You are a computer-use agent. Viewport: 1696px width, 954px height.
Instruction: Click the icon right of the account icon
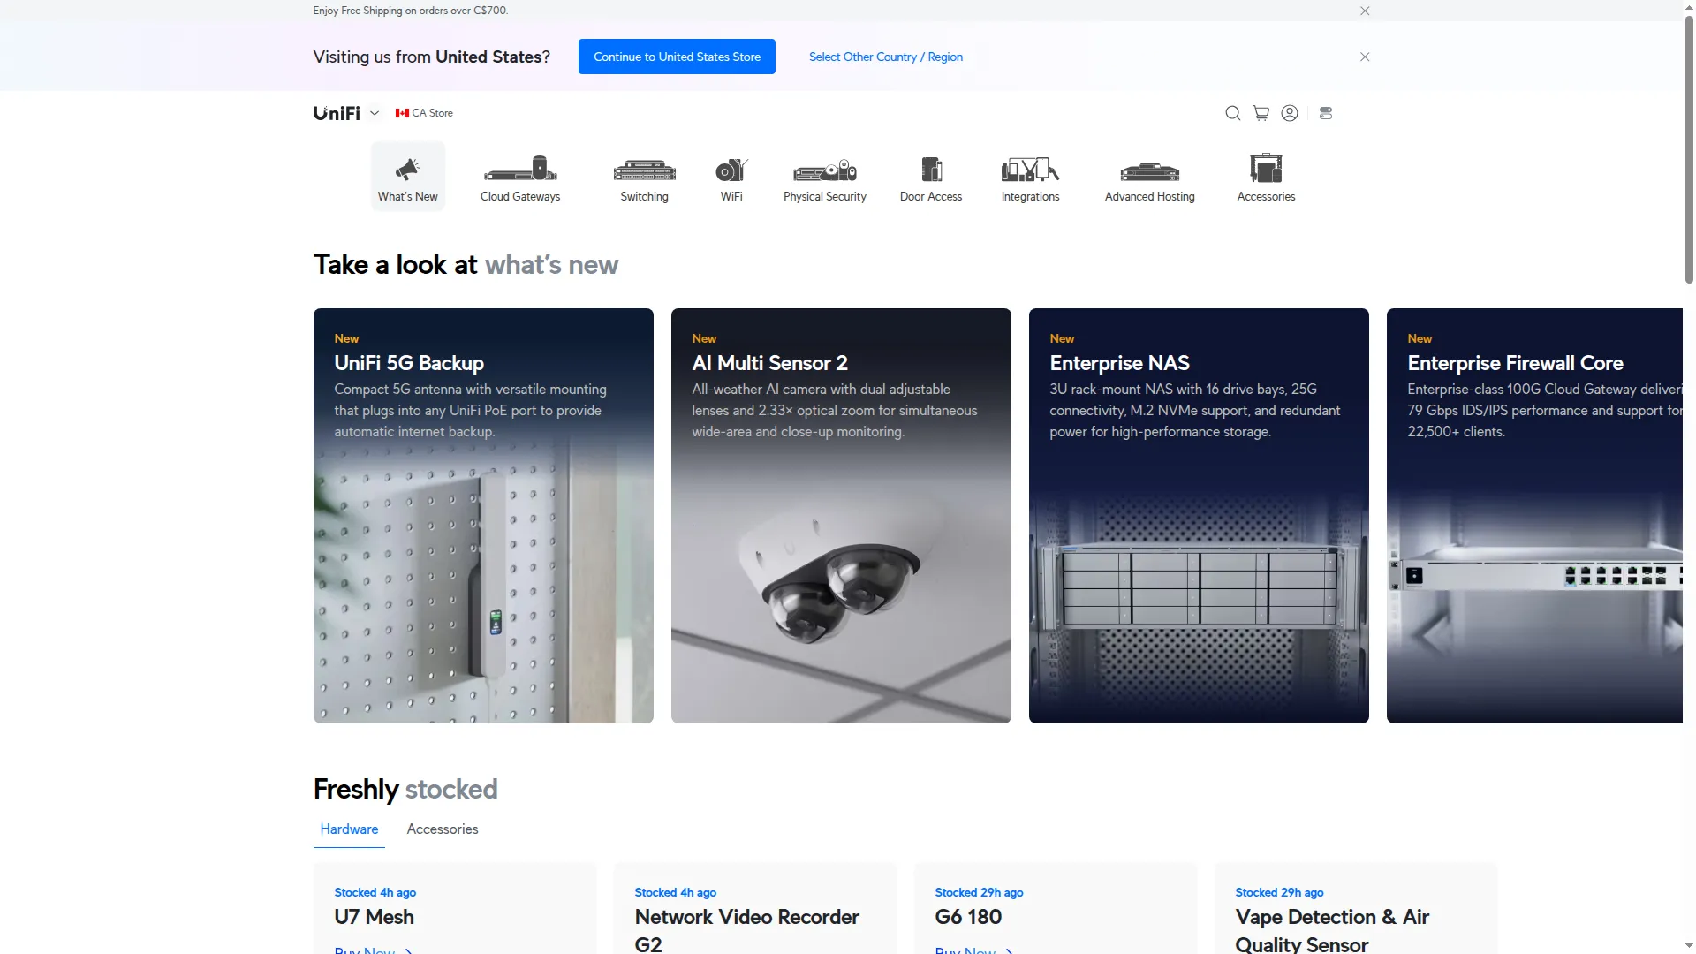tap(1326, 113)
